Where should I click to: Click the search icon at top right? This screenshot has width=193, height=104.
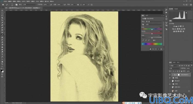point(184,5)
